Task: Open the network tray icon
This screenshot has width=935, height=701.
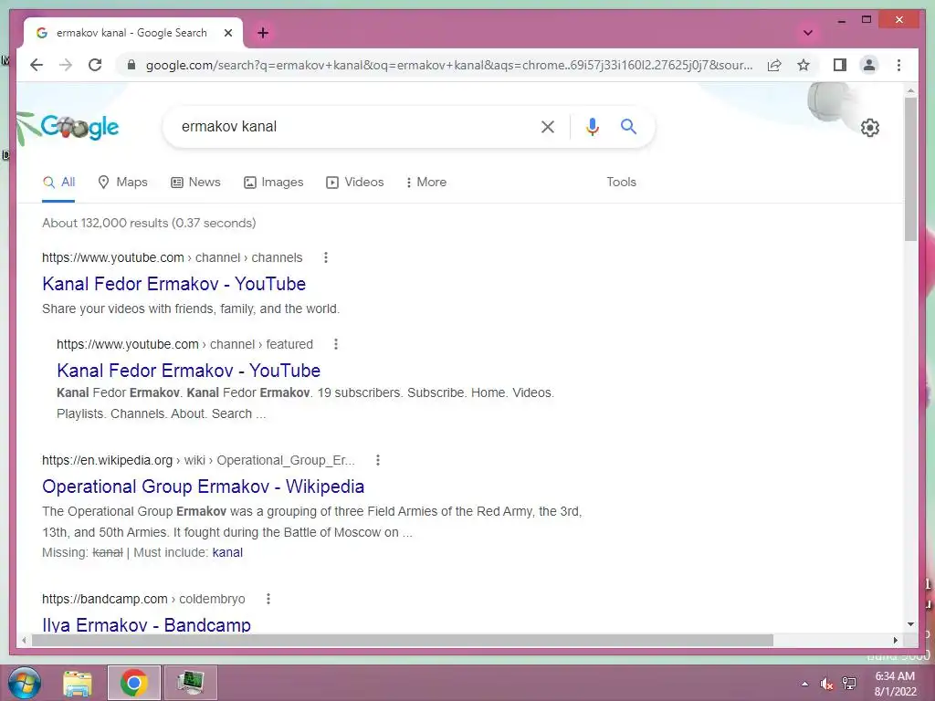Action: tap(849, 684)
